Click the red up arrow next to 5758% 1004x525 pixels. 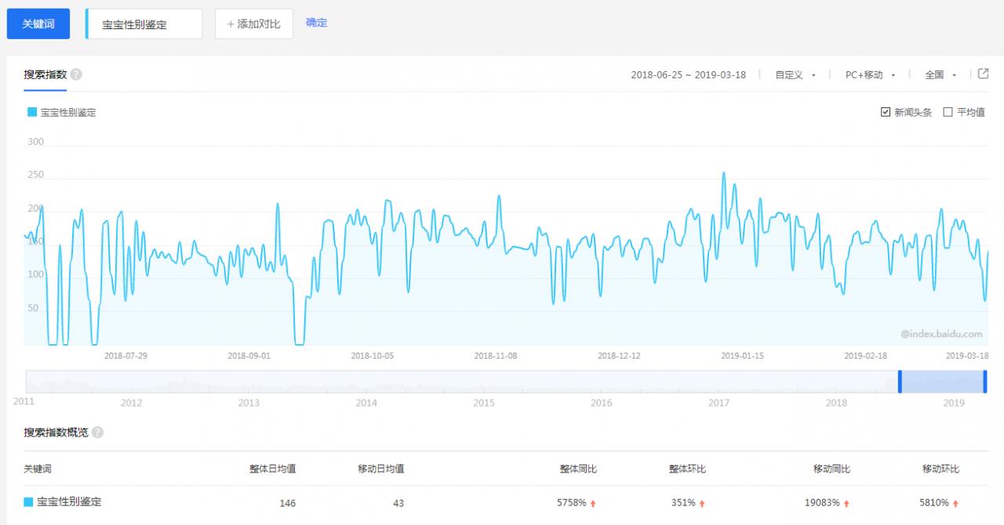[594, 503]
